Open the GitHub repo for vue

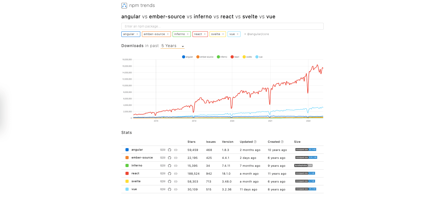click(169, 189)
